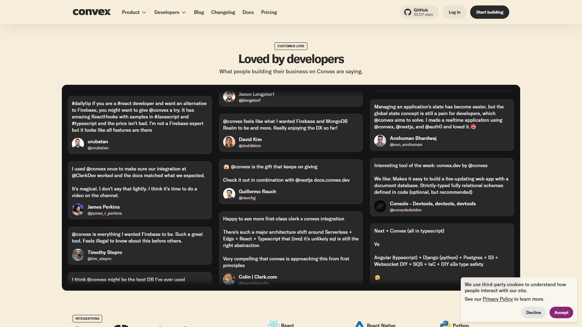
Task: Click the thinking emoji in the Next + Convex tweet
Action: click(377, 277)
